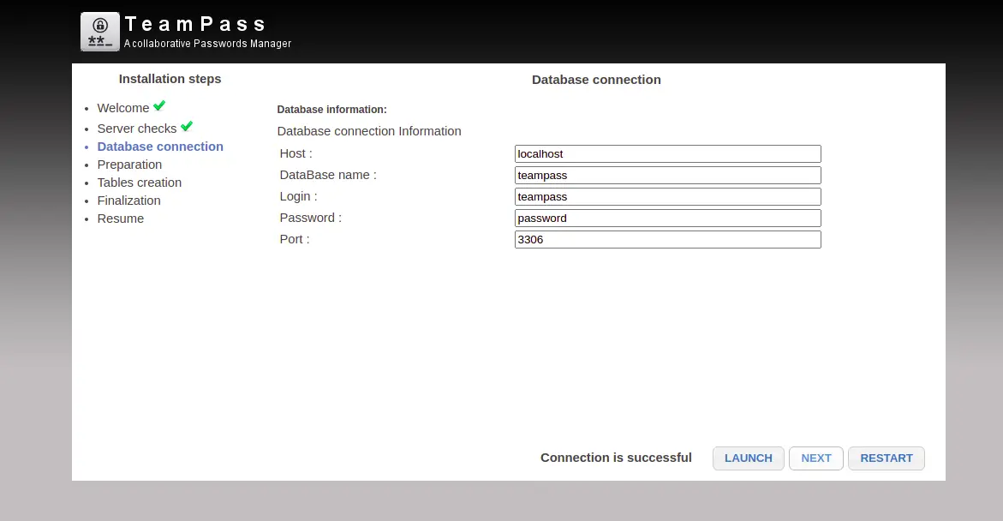Click the 'Installation steps' heading

(170, 79)
